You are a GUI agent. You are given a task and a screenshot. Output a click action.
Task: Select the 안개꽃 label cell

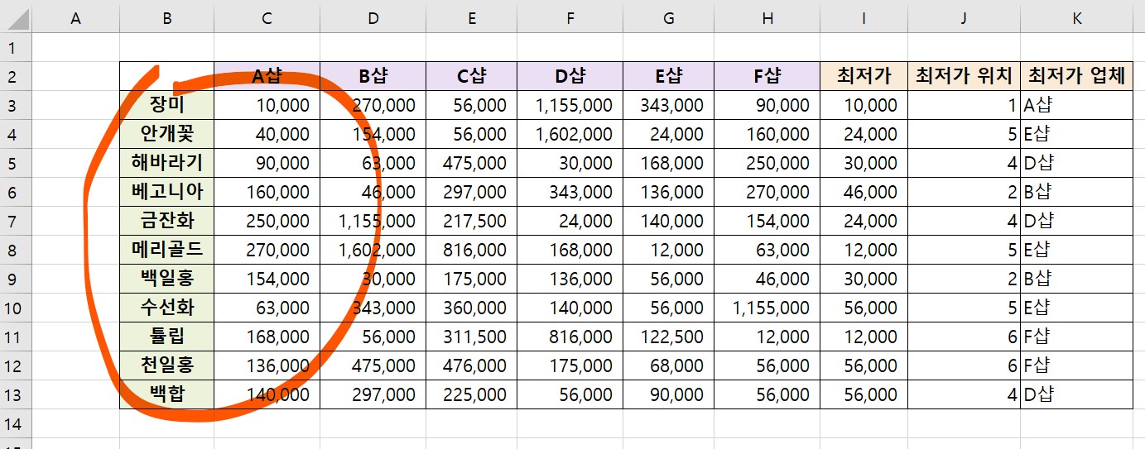pos(166,134)
